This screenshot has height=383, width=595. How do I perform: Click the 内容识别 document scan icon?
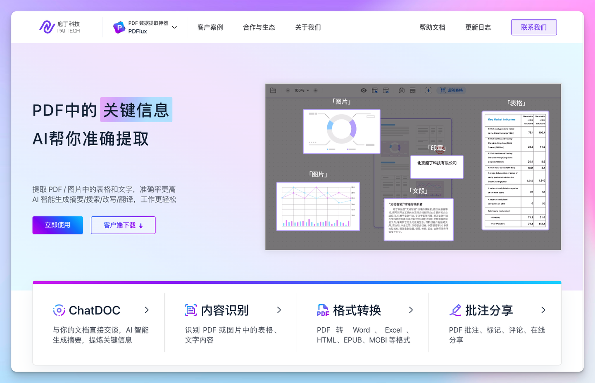[190, 310]
